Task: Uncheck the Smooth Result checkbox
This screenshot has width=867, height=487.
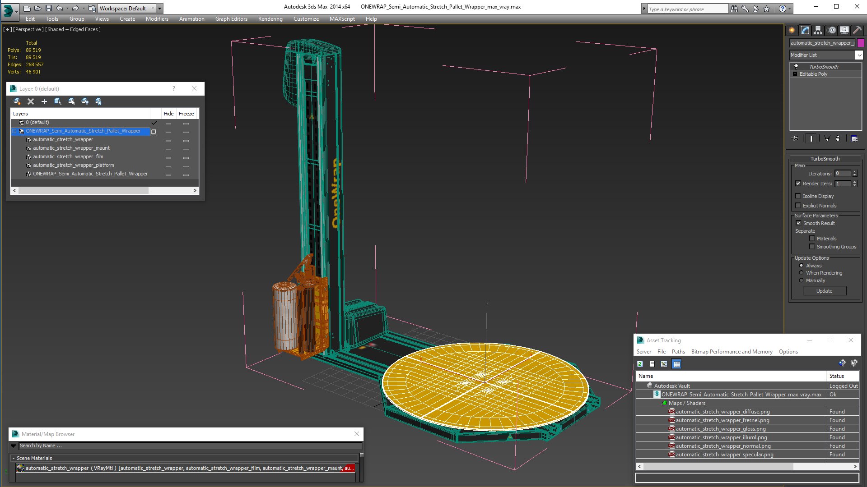Action: click(x=798, y=223)
